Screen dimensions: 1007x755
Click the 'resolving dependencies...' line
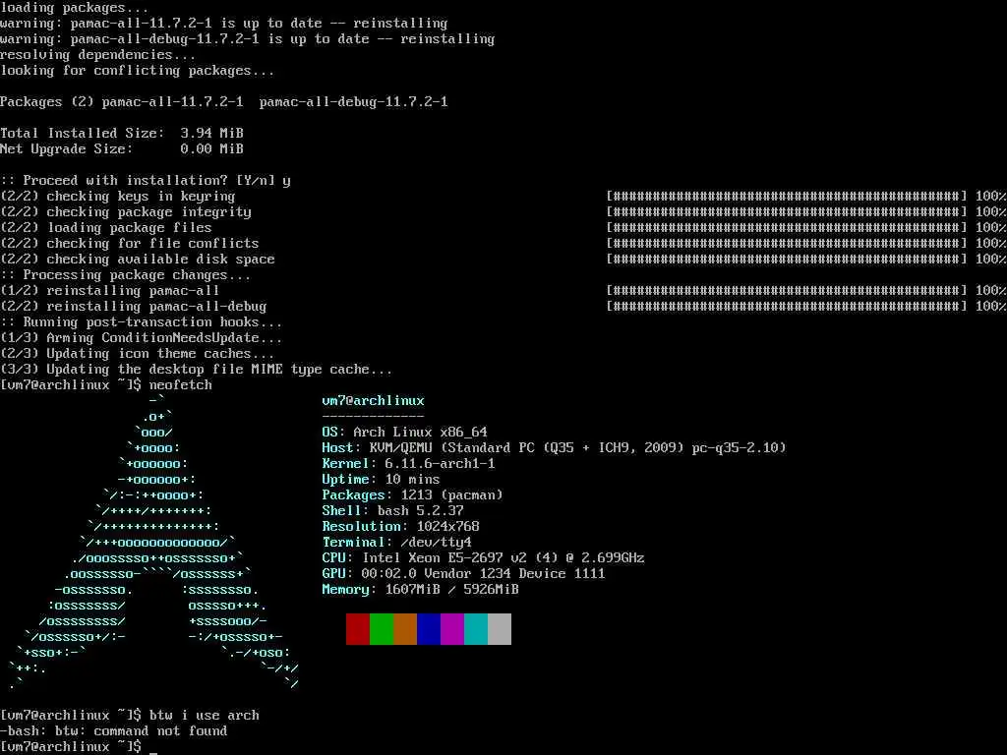(97, 55)
